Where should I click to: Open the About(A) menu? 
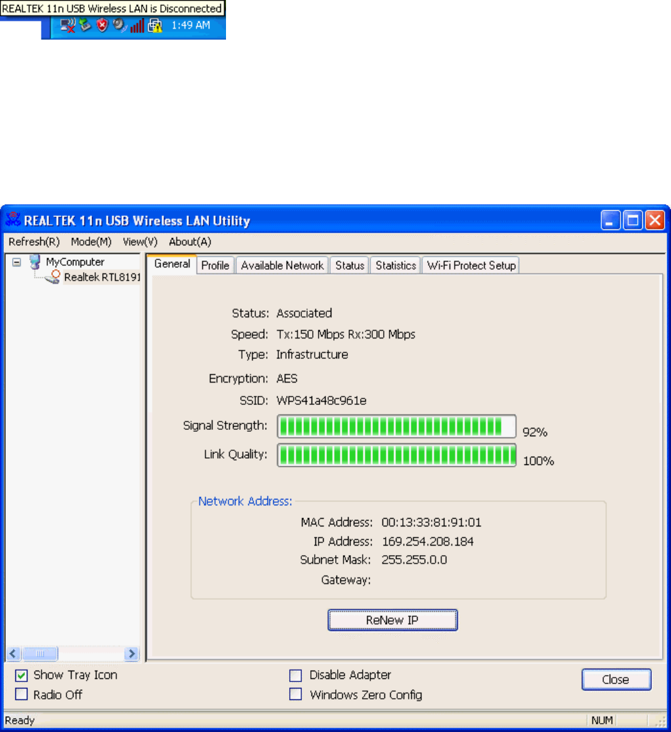(x=190, y=242)
